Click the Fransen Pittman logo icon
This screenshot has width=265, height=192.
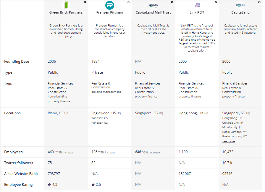[109, 5]
